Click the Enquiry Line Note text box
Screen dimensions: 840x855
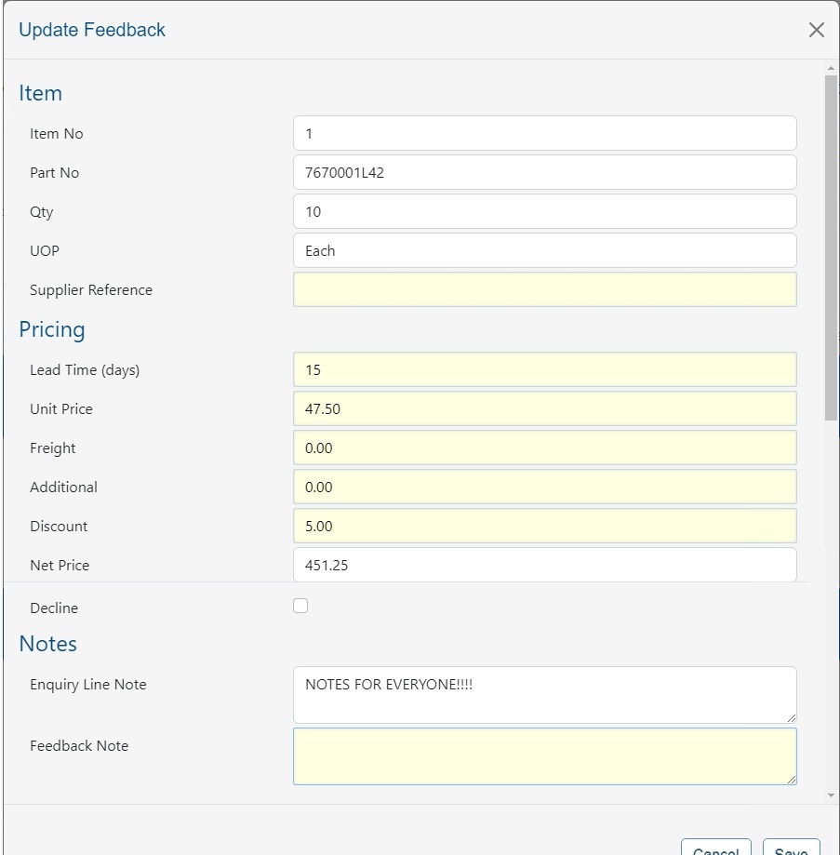pos(544,694)
